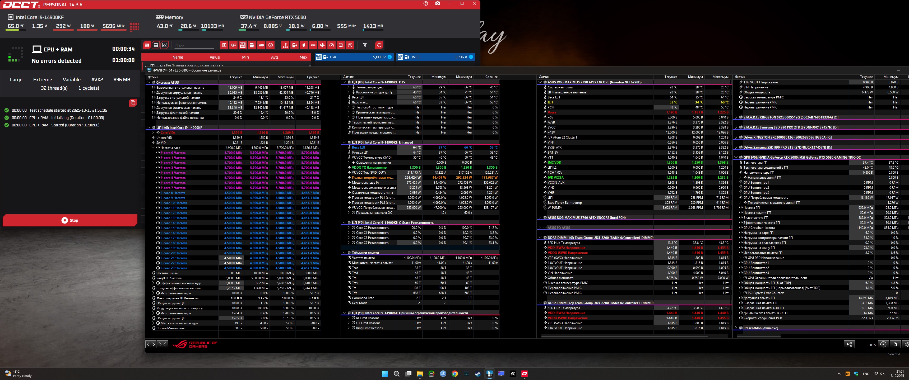Click HWiNFO reset clock button
The height and width of the screenshot is (380, 909).
pyautogui.click(x=883, y=344)
